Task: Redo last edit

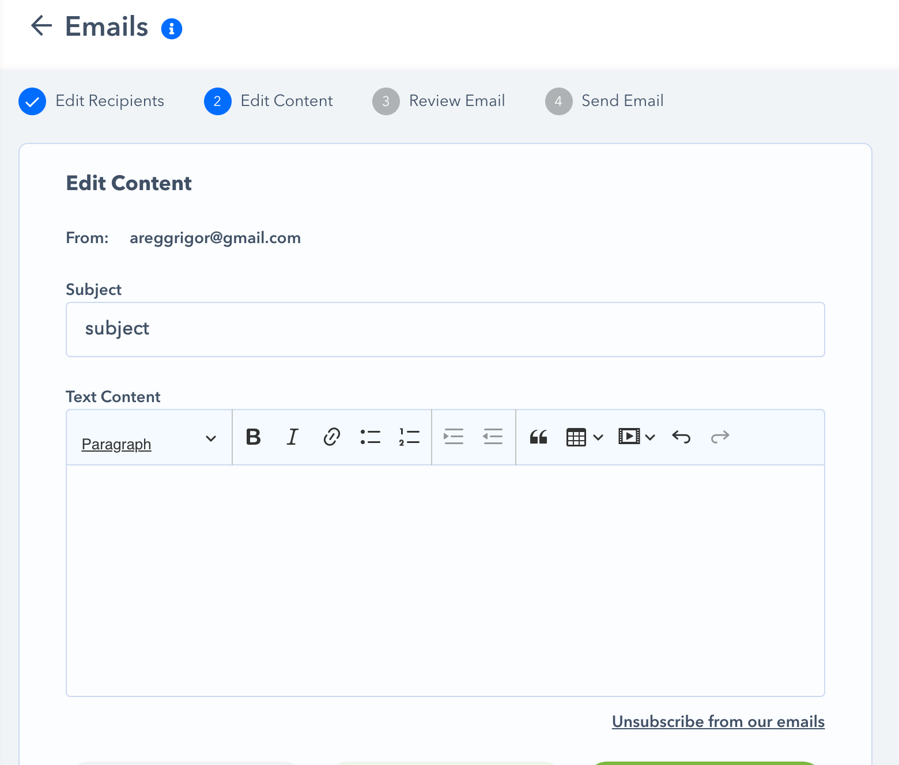Action: pyautogui.click(x=720, y=437)
